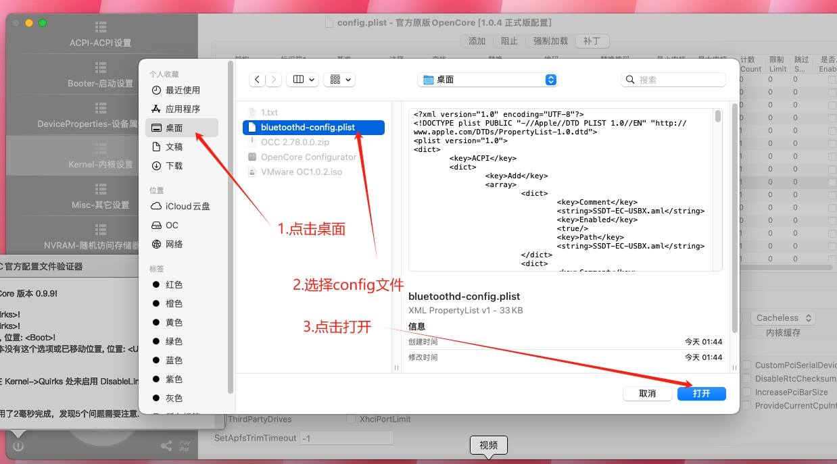Toggle XhciPortLimit checkbox

tap(351, 419)
